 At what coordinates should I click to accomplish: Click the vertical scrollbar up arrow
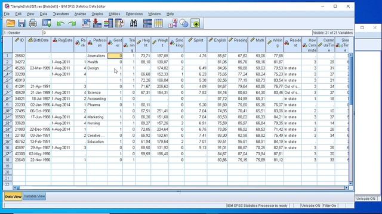pyautogui.click(x=351, y=55)
